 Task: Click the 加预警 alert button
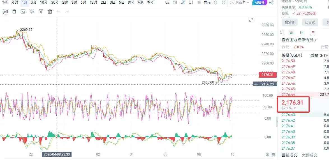tap(289, 22)
